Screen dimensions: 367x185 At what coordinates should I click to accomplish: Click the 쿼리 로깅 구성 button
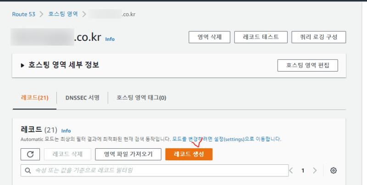[318, 37]
